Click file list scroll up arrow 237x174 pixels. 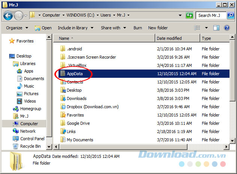pyautogui.click(x=232, y=37)
